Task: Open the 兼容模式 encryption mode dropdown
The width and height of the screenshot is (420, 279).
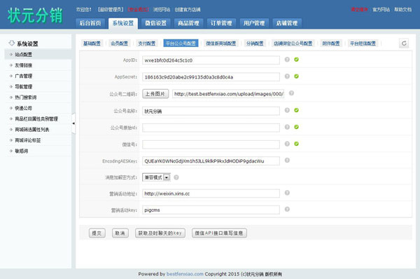Action: 156,177
